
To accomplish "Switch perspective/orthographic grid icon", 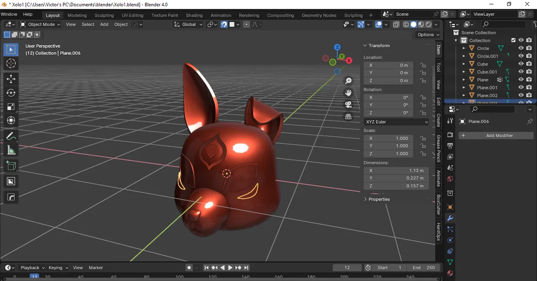I will coord(348,117).
